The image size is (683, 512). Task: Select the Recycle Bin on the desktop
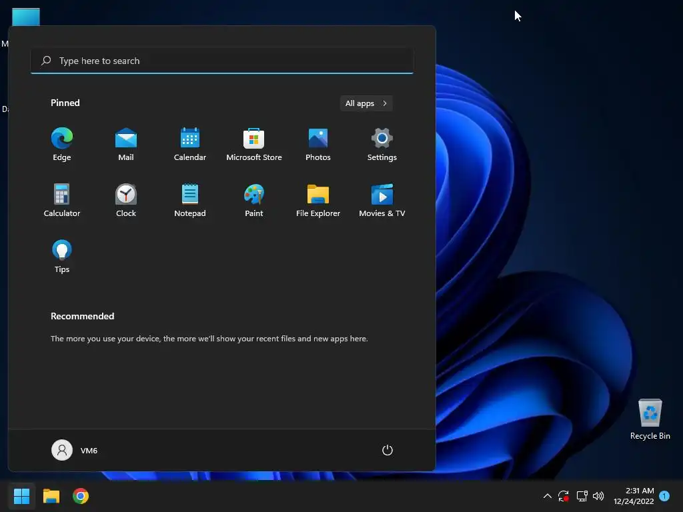pyautogui.click(x=650, y=419)
